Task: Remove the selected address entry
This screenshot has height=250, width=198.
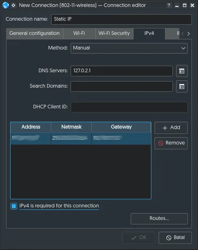Action: 171,143
